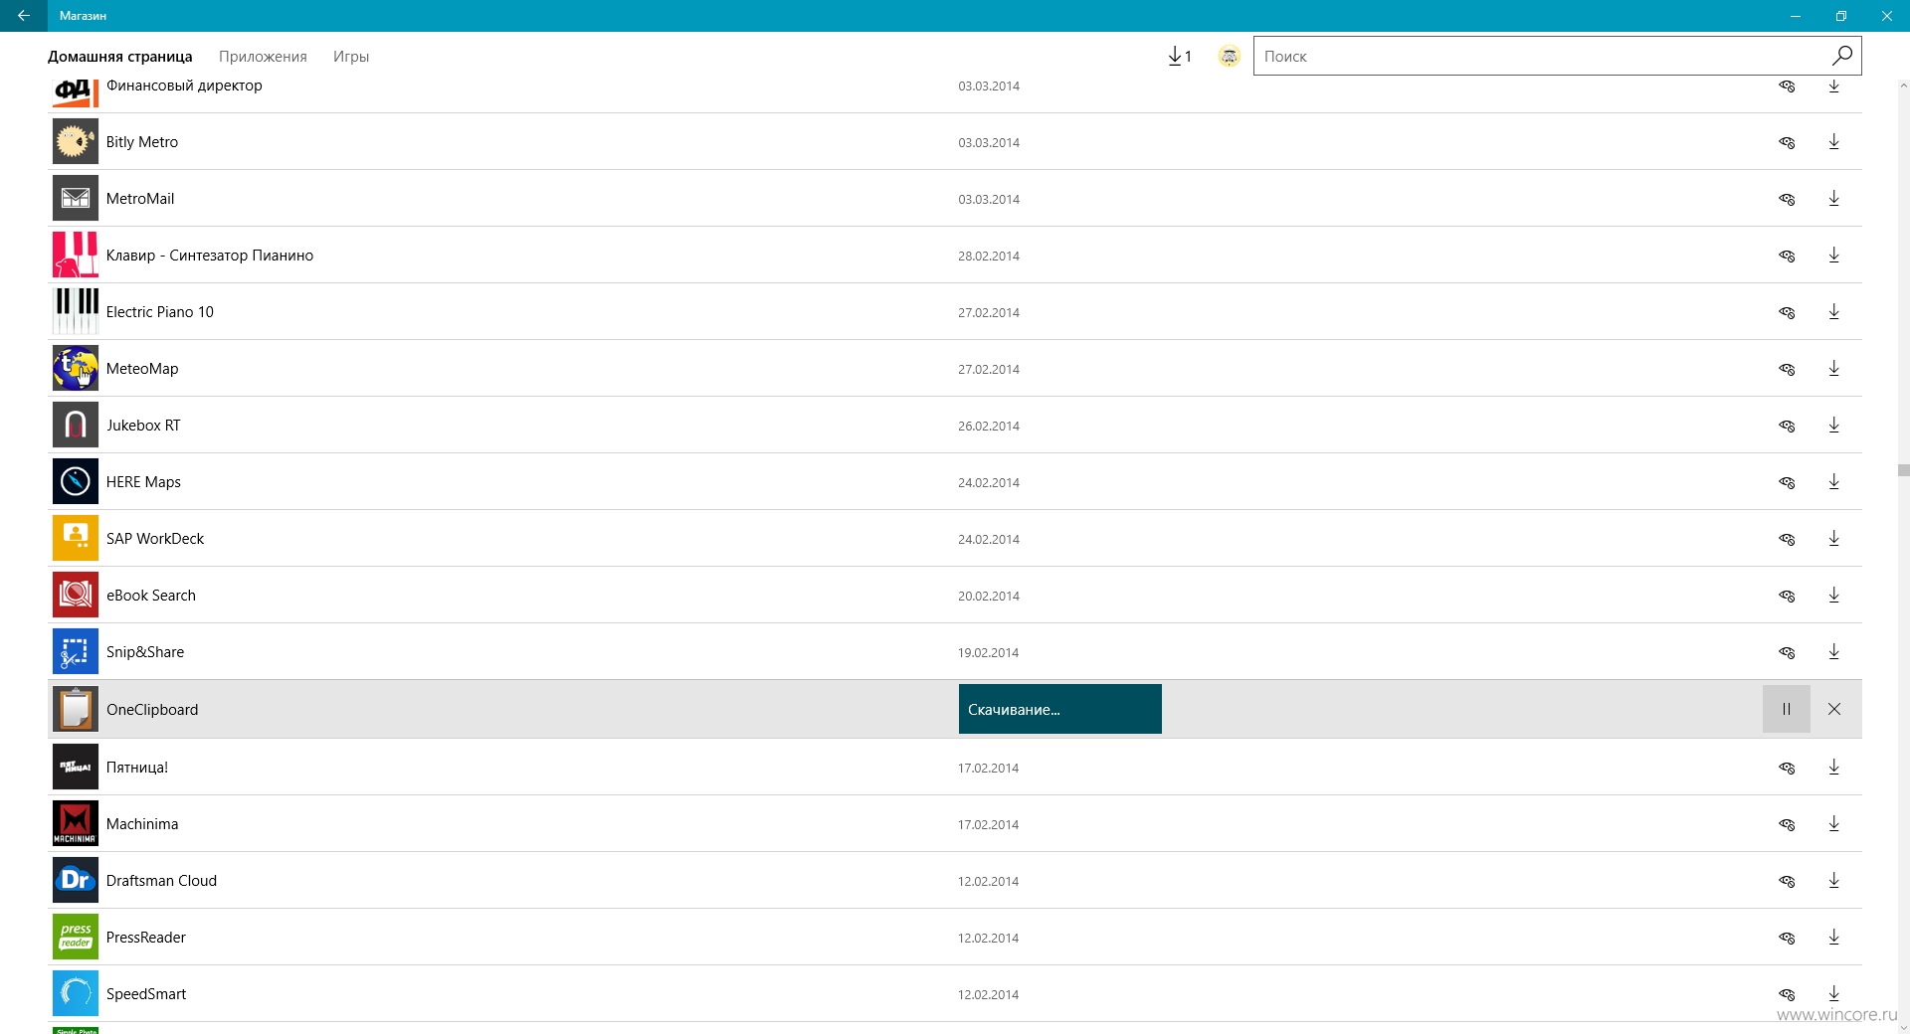This screenshot has width=1910, height=1034.
Task: Download Пятница! app
Action: [1833, 768]
